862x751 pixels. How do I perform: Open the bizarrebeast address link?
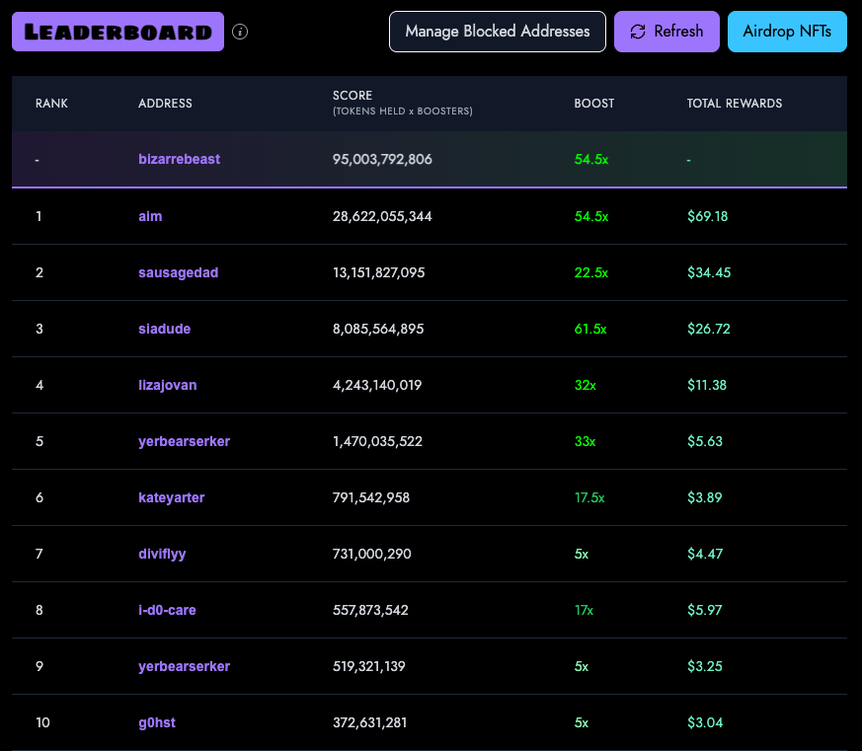tap(180, 159)
